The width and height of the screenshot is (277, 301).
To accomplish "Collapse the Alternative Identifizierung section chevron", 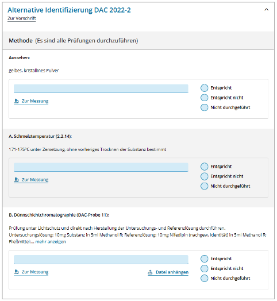I will 266,10.
